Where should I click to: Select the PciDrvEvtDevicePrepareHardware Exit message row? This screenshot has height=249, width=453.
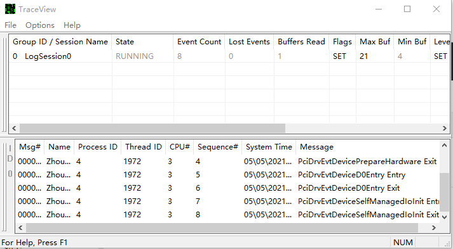coord(227,162)
